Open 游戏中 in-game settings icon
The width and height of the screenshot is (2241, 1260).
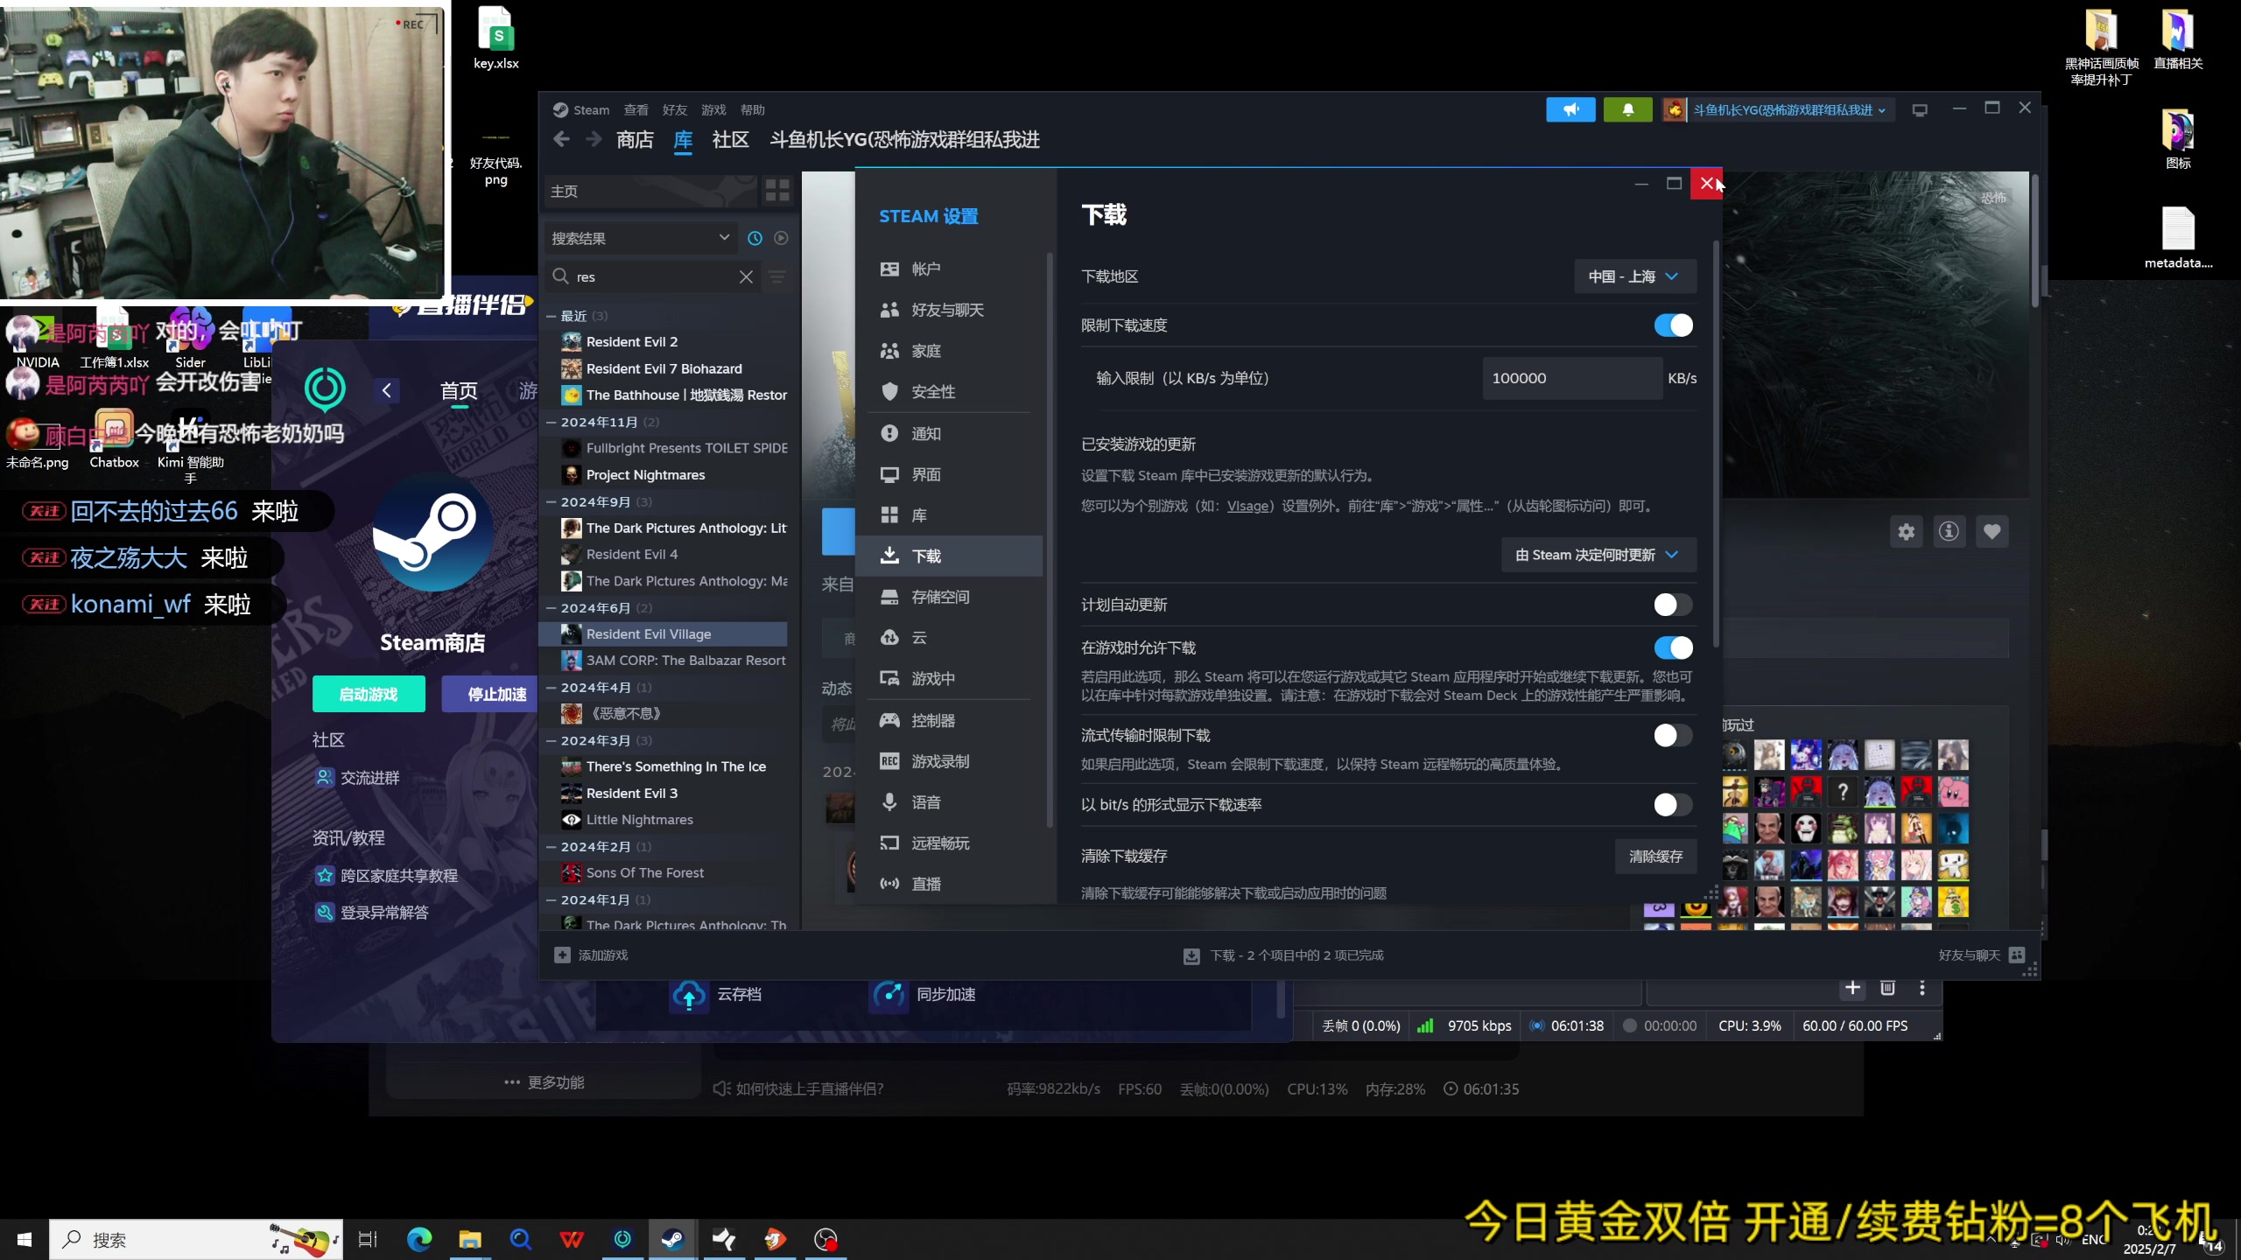tap(889, 678)
